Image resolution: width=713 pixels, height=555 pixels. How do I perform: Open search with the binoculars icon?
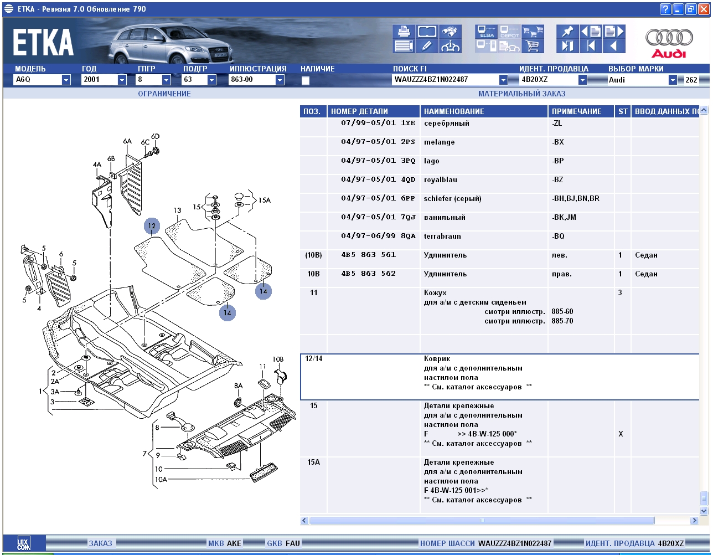pos(451,32)
